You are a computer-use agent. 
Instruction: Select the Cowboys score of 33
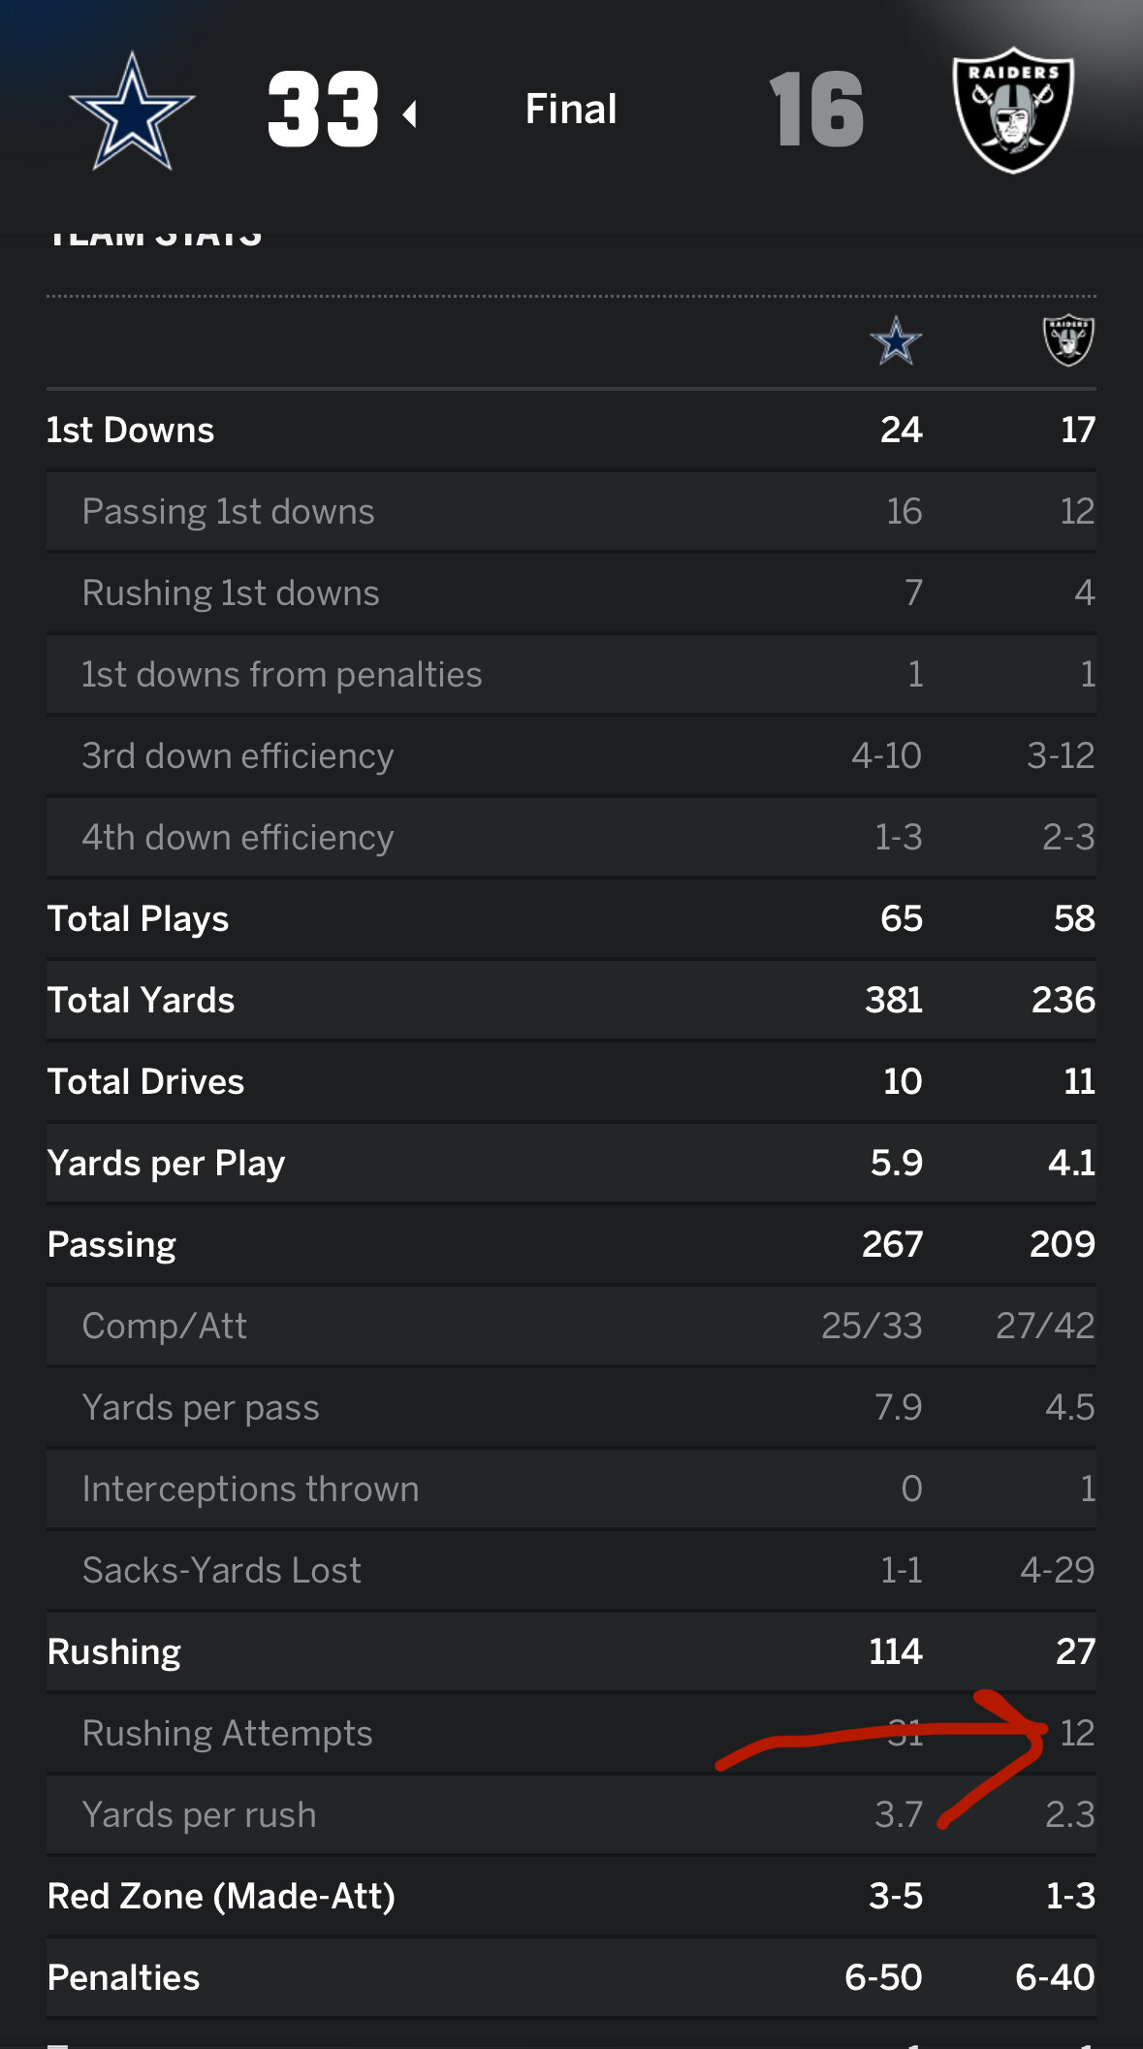323,111
